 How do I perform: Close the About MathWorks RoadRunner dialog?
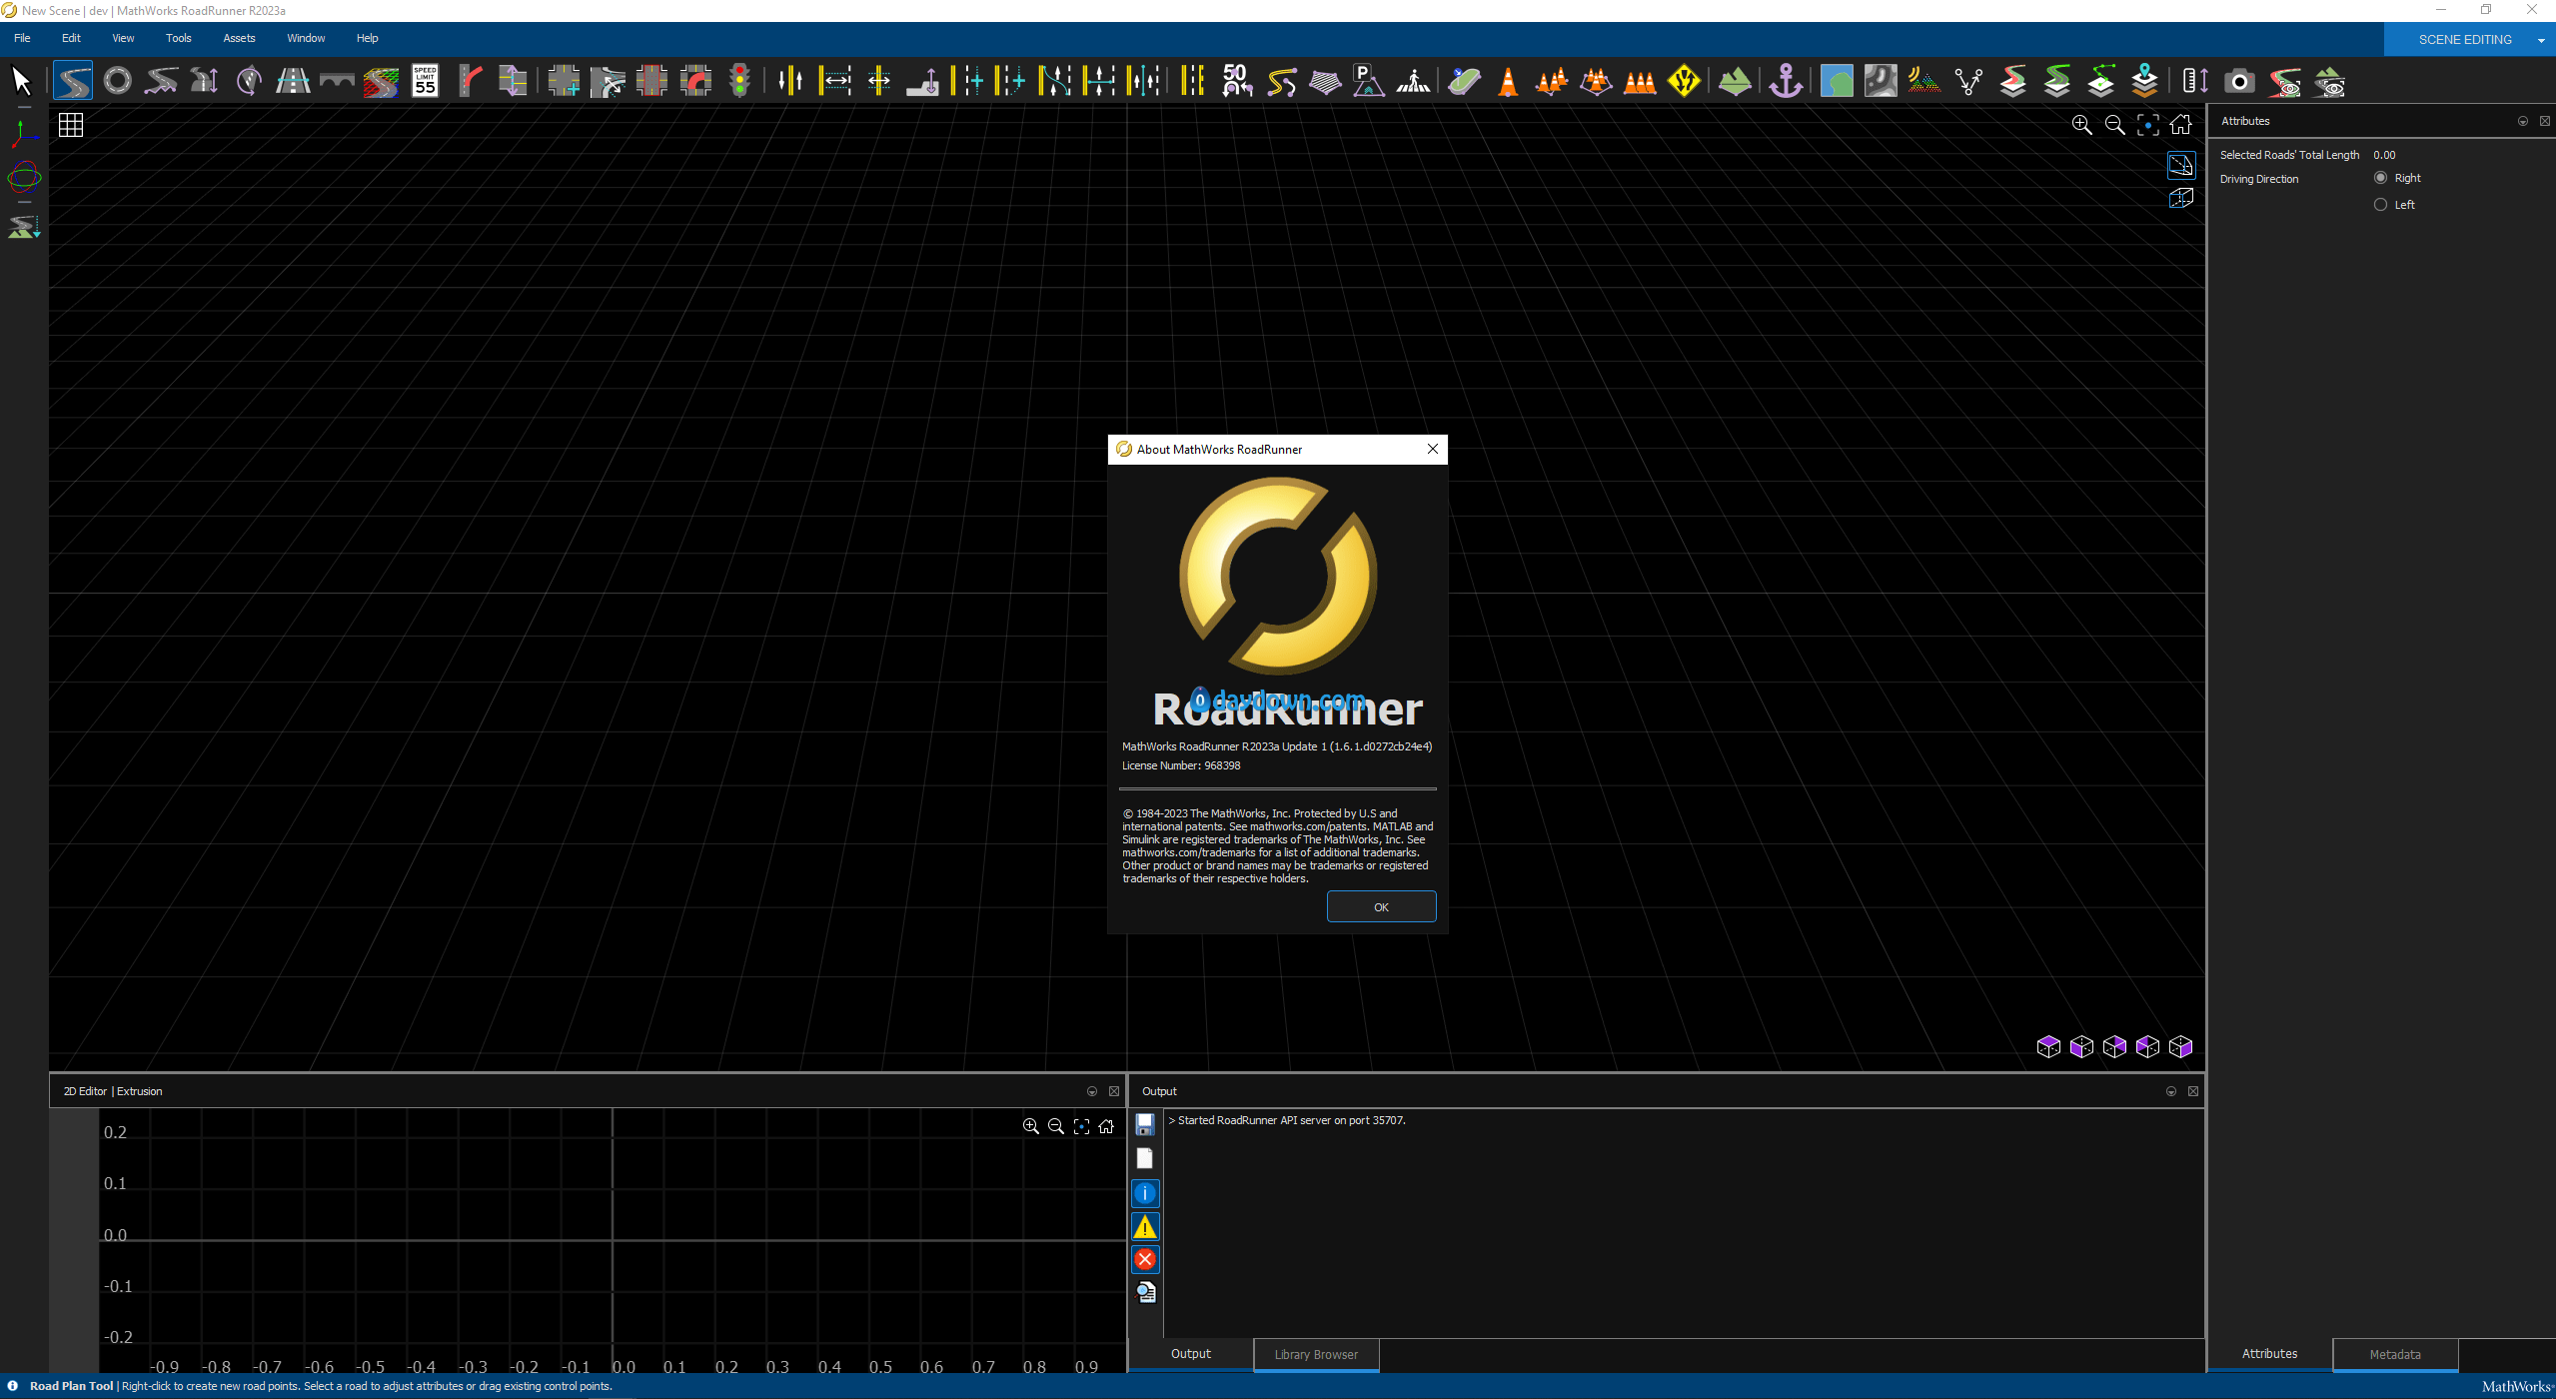click(1433, 449)
